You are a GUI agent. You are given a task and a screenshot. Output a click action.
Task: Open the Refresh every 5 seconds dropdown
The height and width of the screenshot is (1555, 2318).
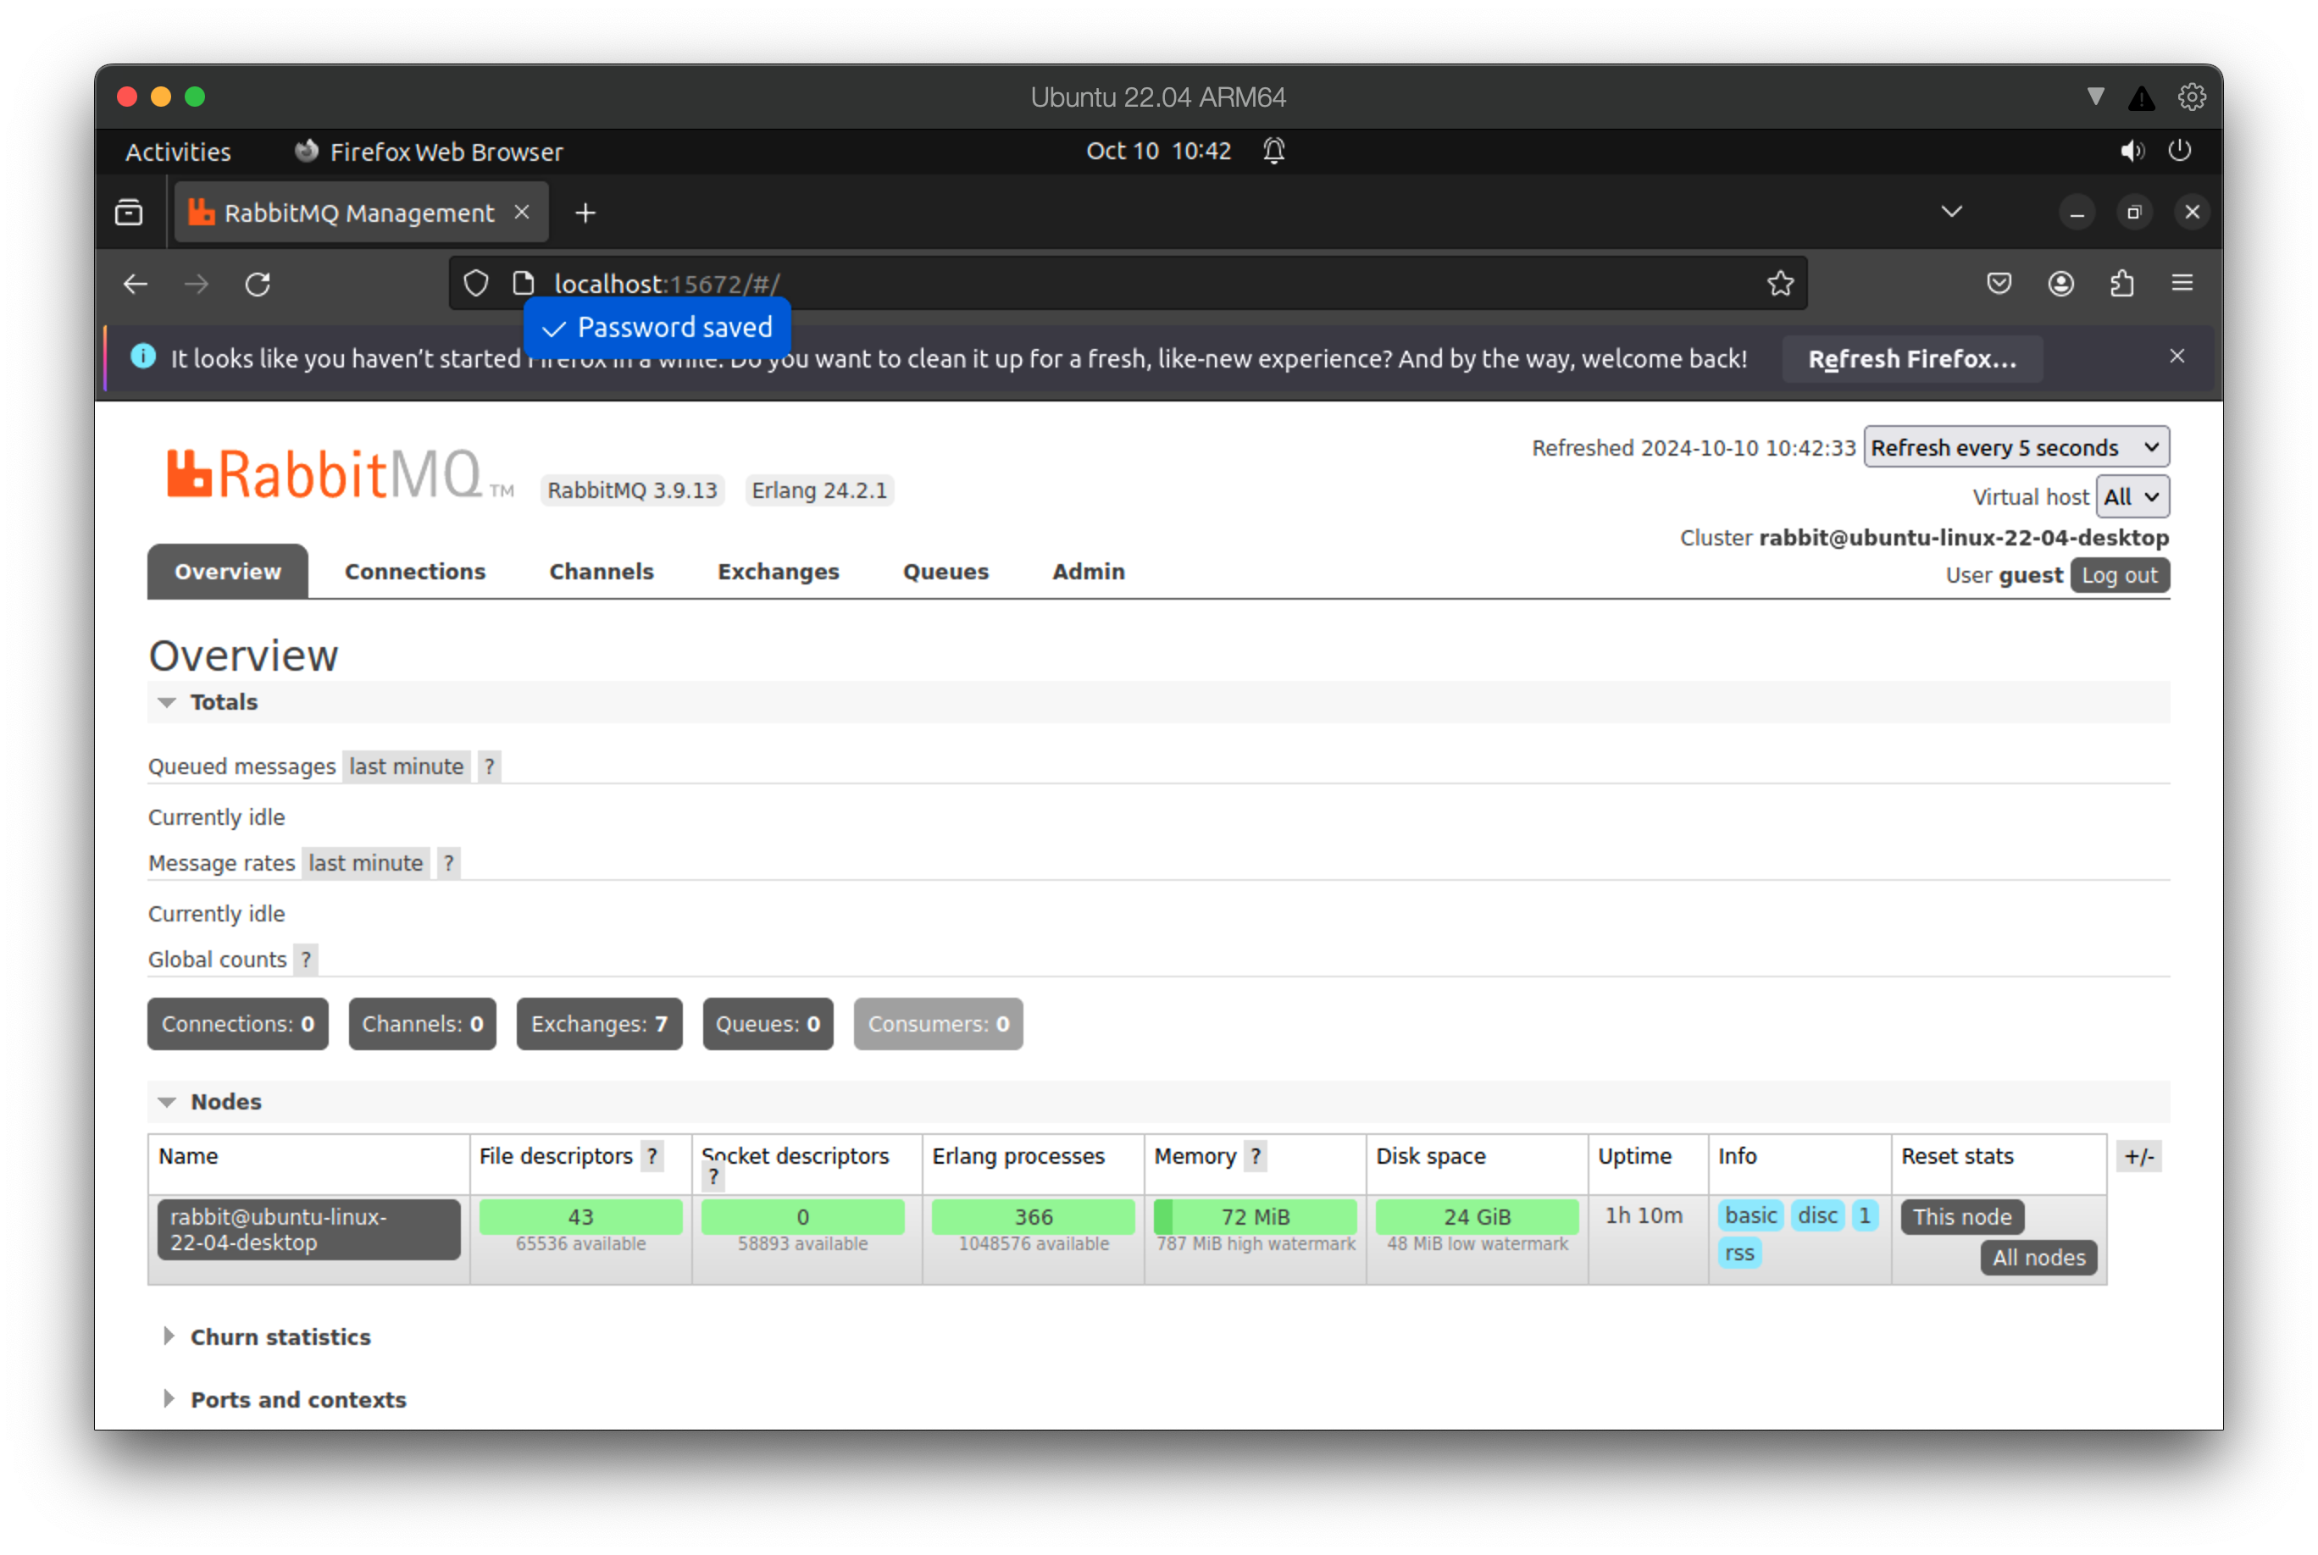2015,447
